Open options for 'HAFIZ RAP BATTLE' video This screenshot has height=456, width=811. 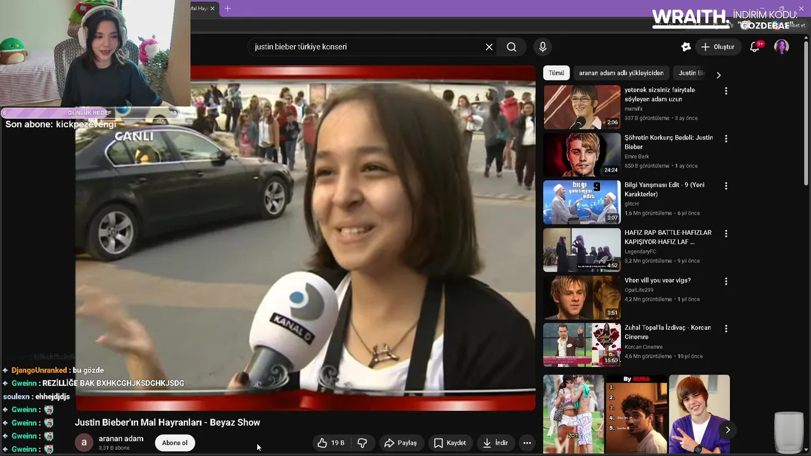tap(726, 234)
